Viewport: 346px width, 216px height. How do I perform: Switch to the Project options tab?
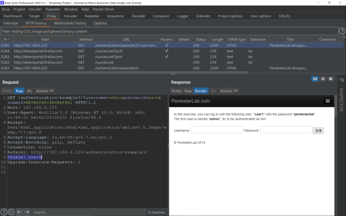click(230, 16)
